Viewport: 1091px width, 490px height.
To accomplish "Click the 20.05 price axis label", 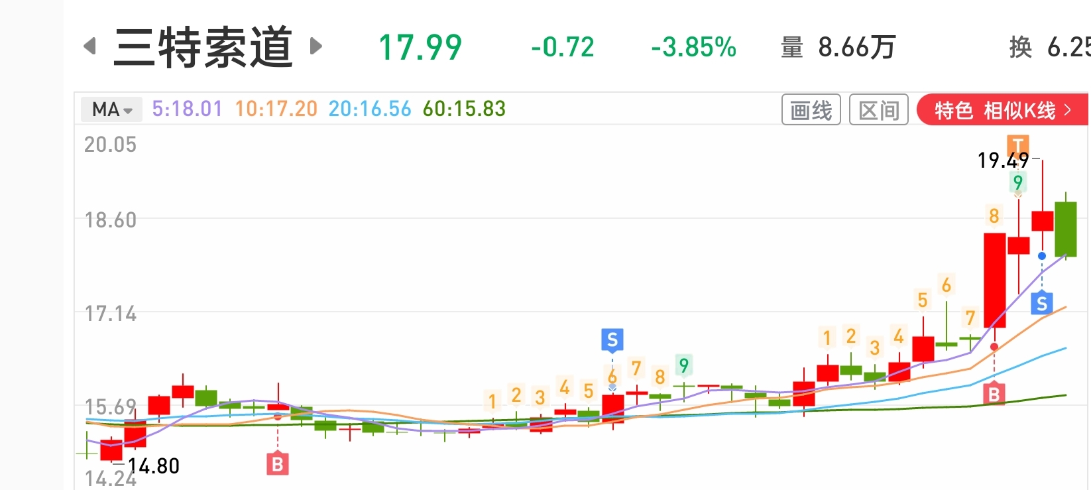I will coord(110,145).
